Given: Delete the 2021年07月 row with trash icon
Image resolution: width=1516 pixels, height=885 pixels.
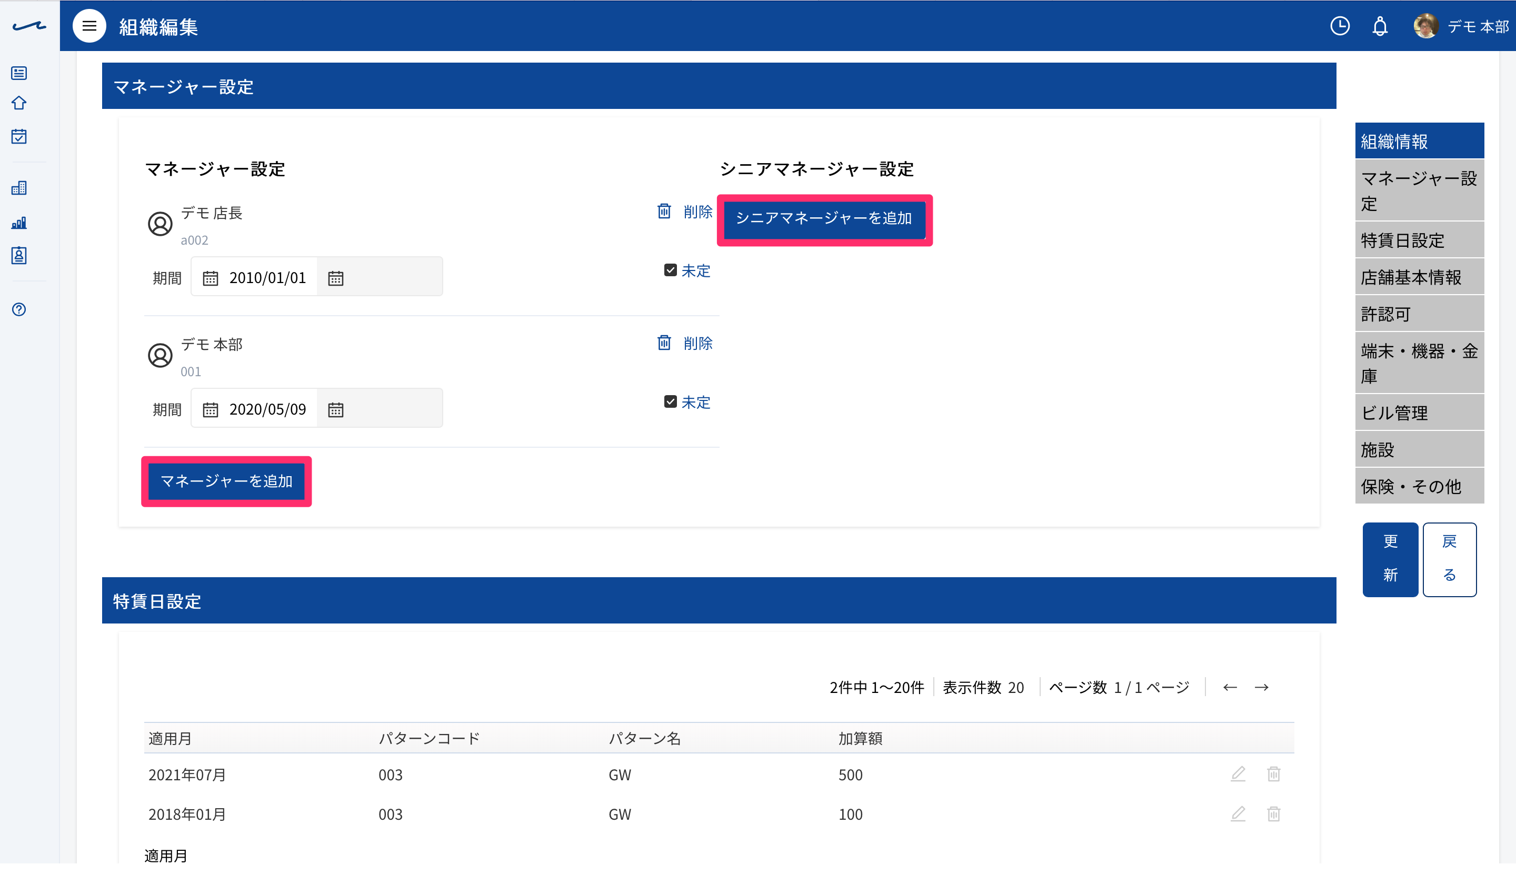Looking at the screenshot, I should click(x=1273, y=775).
